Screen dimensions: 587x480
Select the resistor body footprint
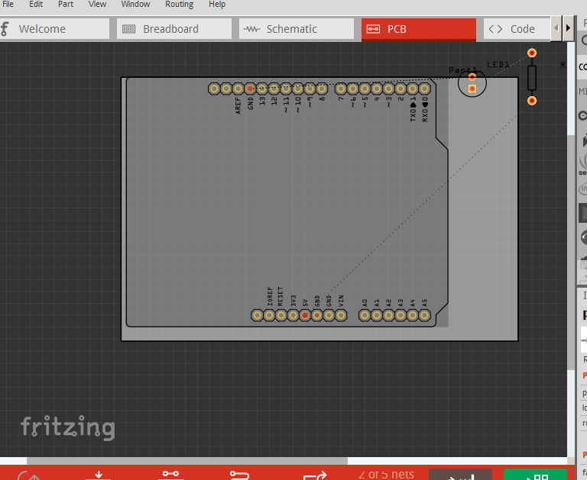(532, 77)
